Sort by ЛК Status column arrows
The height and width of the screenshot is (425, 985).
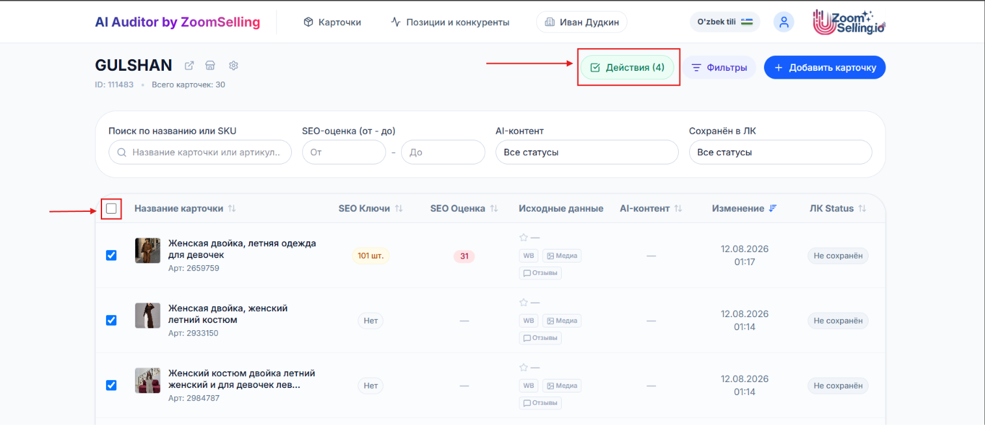coord(862,209)
